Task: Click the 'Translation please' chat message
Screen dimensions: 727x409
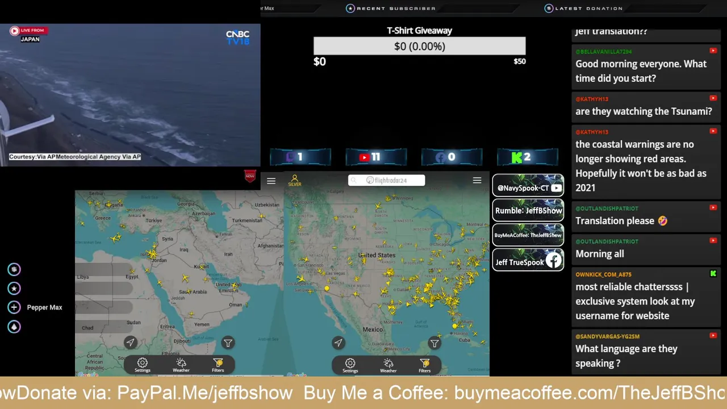Action: click(621, 221)
